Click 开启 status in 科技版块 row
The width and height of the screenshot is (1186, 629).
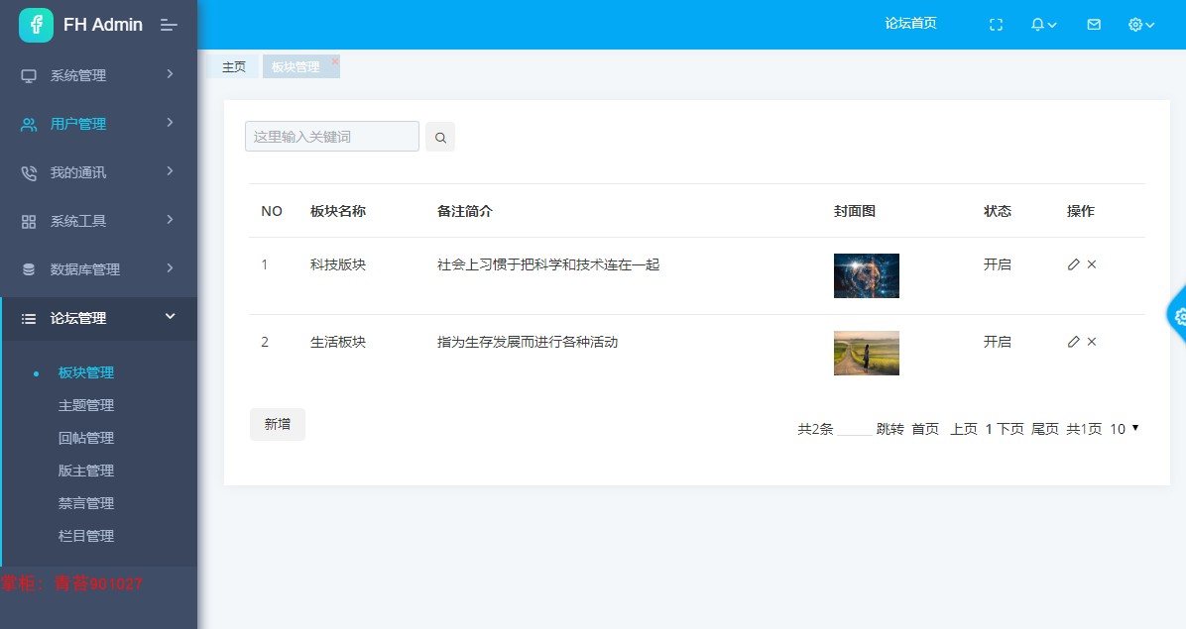(997, 265)
